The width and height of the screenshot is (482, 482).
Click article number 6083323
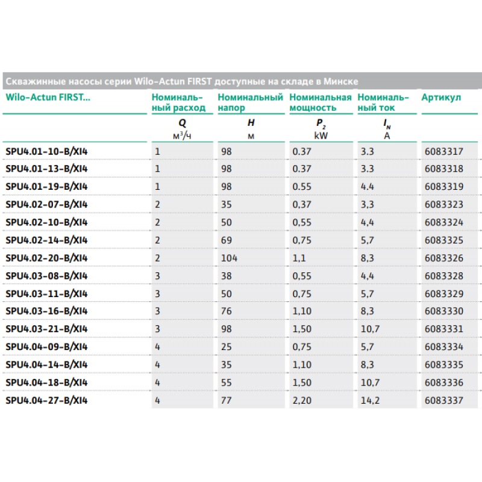click(444, 204)
